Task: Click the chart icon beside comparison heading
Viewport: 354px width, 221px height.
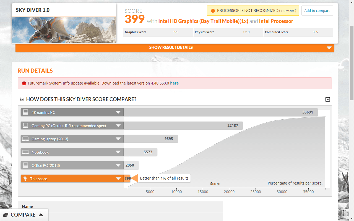Action: coord(22,99)
